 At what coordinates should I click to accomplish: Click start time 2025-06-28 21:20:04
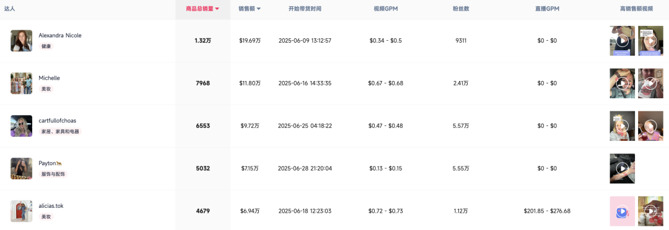305,168
